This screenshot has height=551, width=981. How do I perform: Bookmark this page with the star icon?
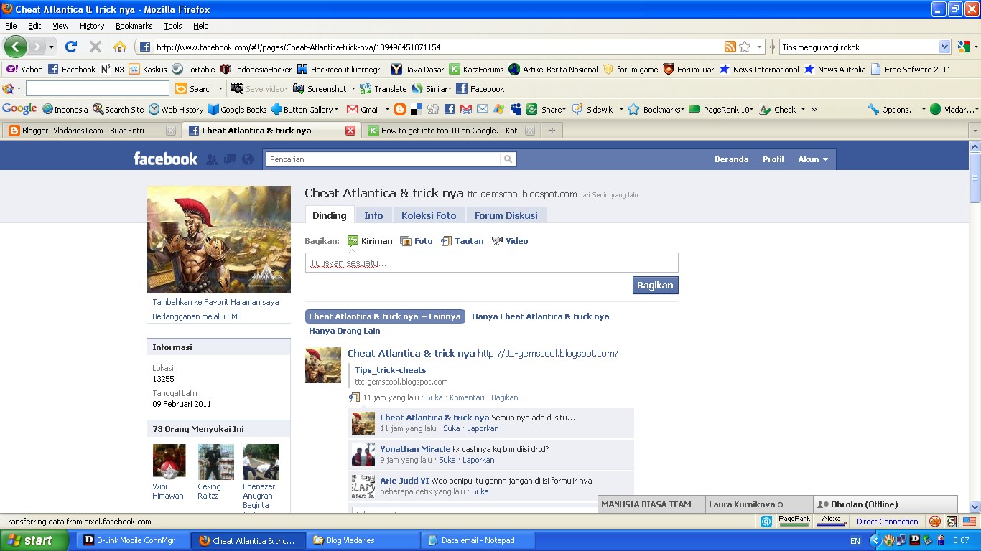point(745,47)
